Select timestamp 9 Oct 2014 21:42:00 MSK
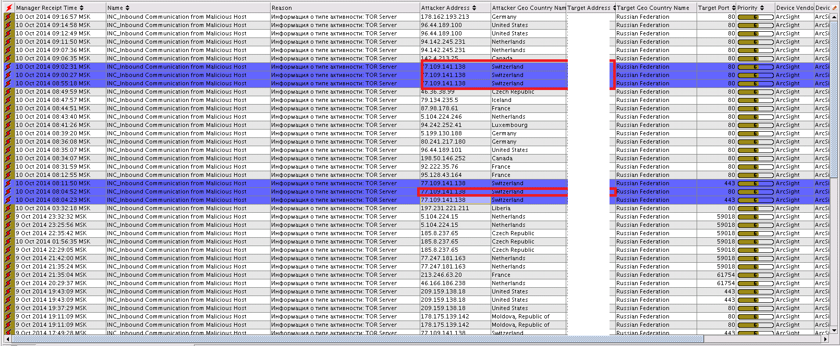Image resolution: width=840 pixels, height=346 pixels. click(51, 258)
